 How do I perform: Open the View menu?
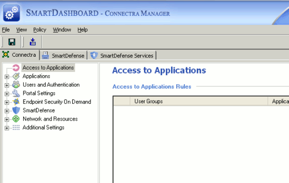[x=21, y=30]
